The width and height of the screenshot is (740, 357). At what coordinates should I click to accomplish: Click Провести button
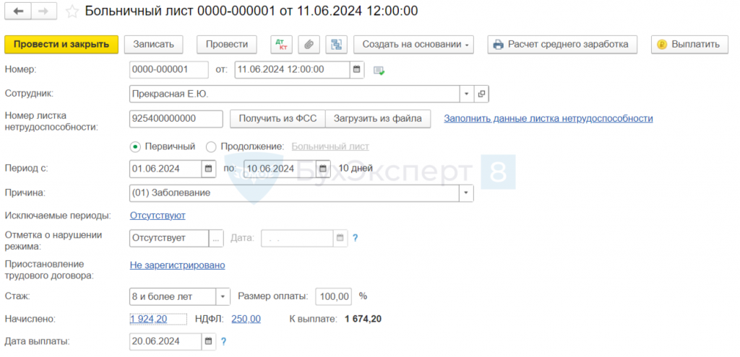click(x=226, y=44)
